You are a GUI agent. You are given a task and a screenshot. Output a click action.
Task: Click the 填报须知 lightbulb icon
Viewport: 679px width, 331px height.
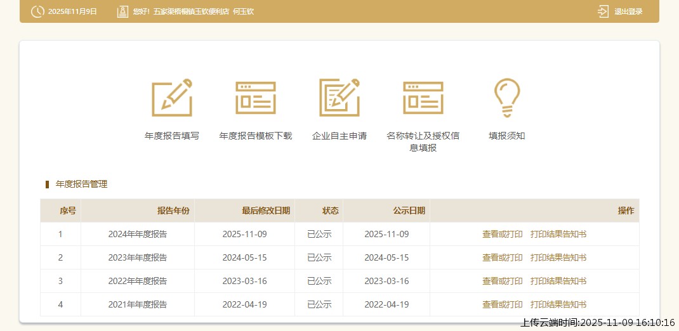pyautogui.click(x=507, y=98)
